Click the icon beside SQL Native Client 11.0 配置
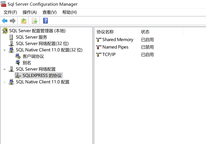Viewport: 206px width, 144px height. tap(11, 82)
